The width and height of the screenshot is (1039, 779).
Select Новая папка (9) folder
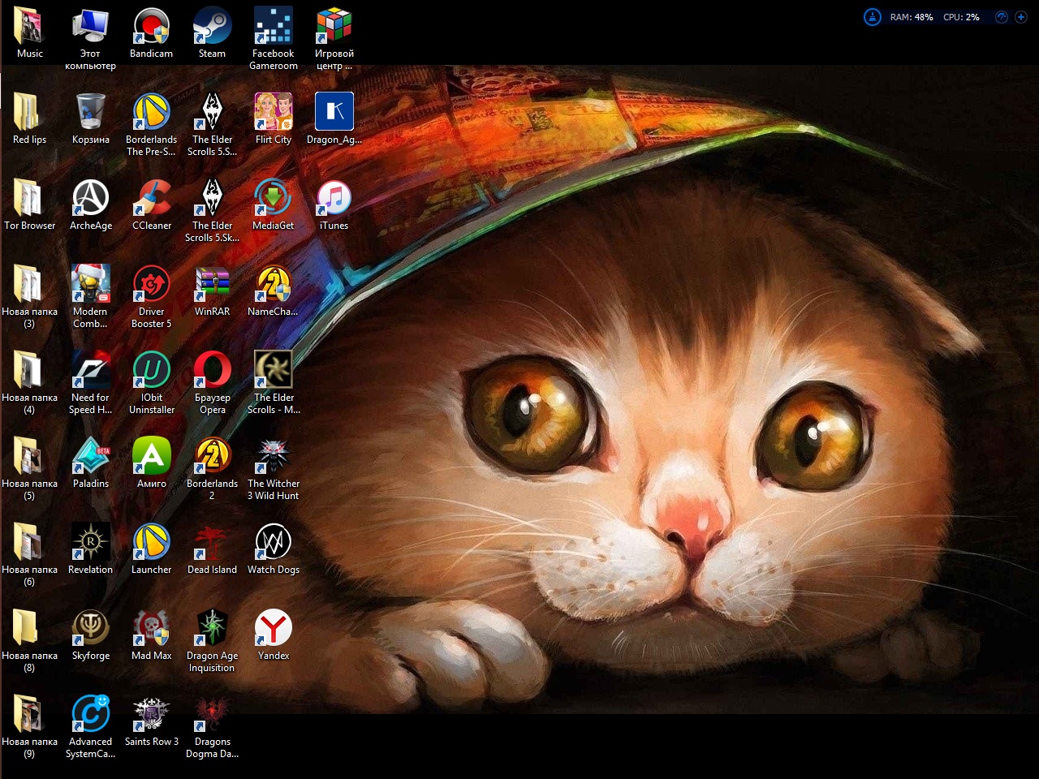click(x=29, y=727)
